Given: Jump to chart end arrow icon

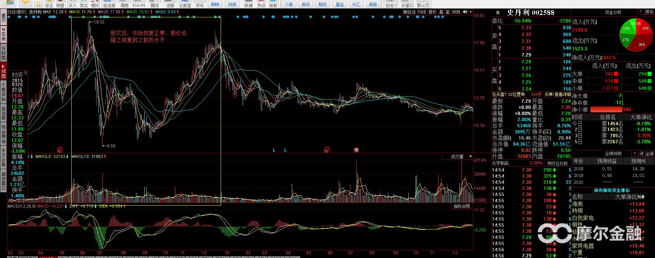Looking at the screenshot, I should tap(465, 12).
